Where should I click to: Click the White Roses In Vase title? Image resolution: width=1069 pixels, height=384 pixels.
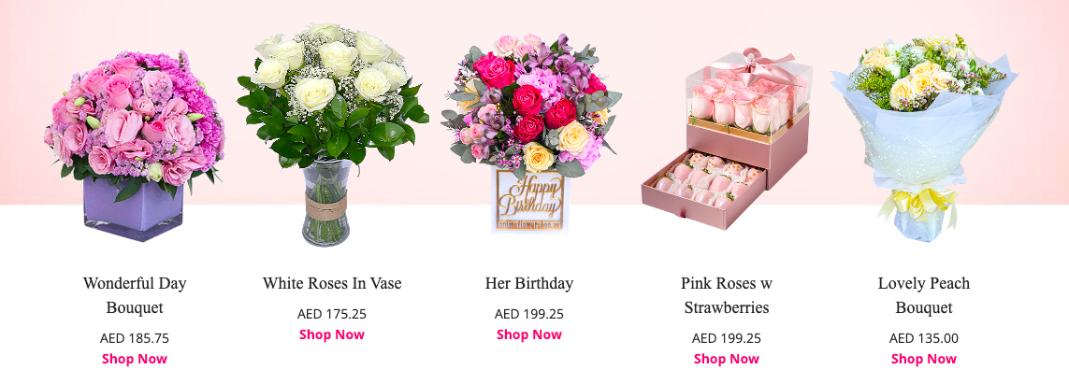pos(332,283)
